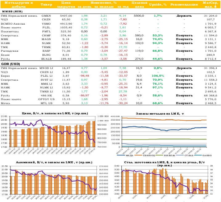Select the 17,70 yearly change value
Image resolution: width=221 pixels, height=202 pixels.
(123, 47)
